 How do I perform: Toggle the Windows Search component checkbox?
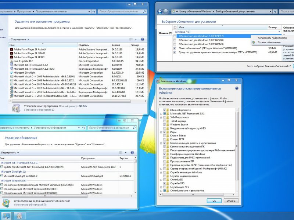(164, 125)
